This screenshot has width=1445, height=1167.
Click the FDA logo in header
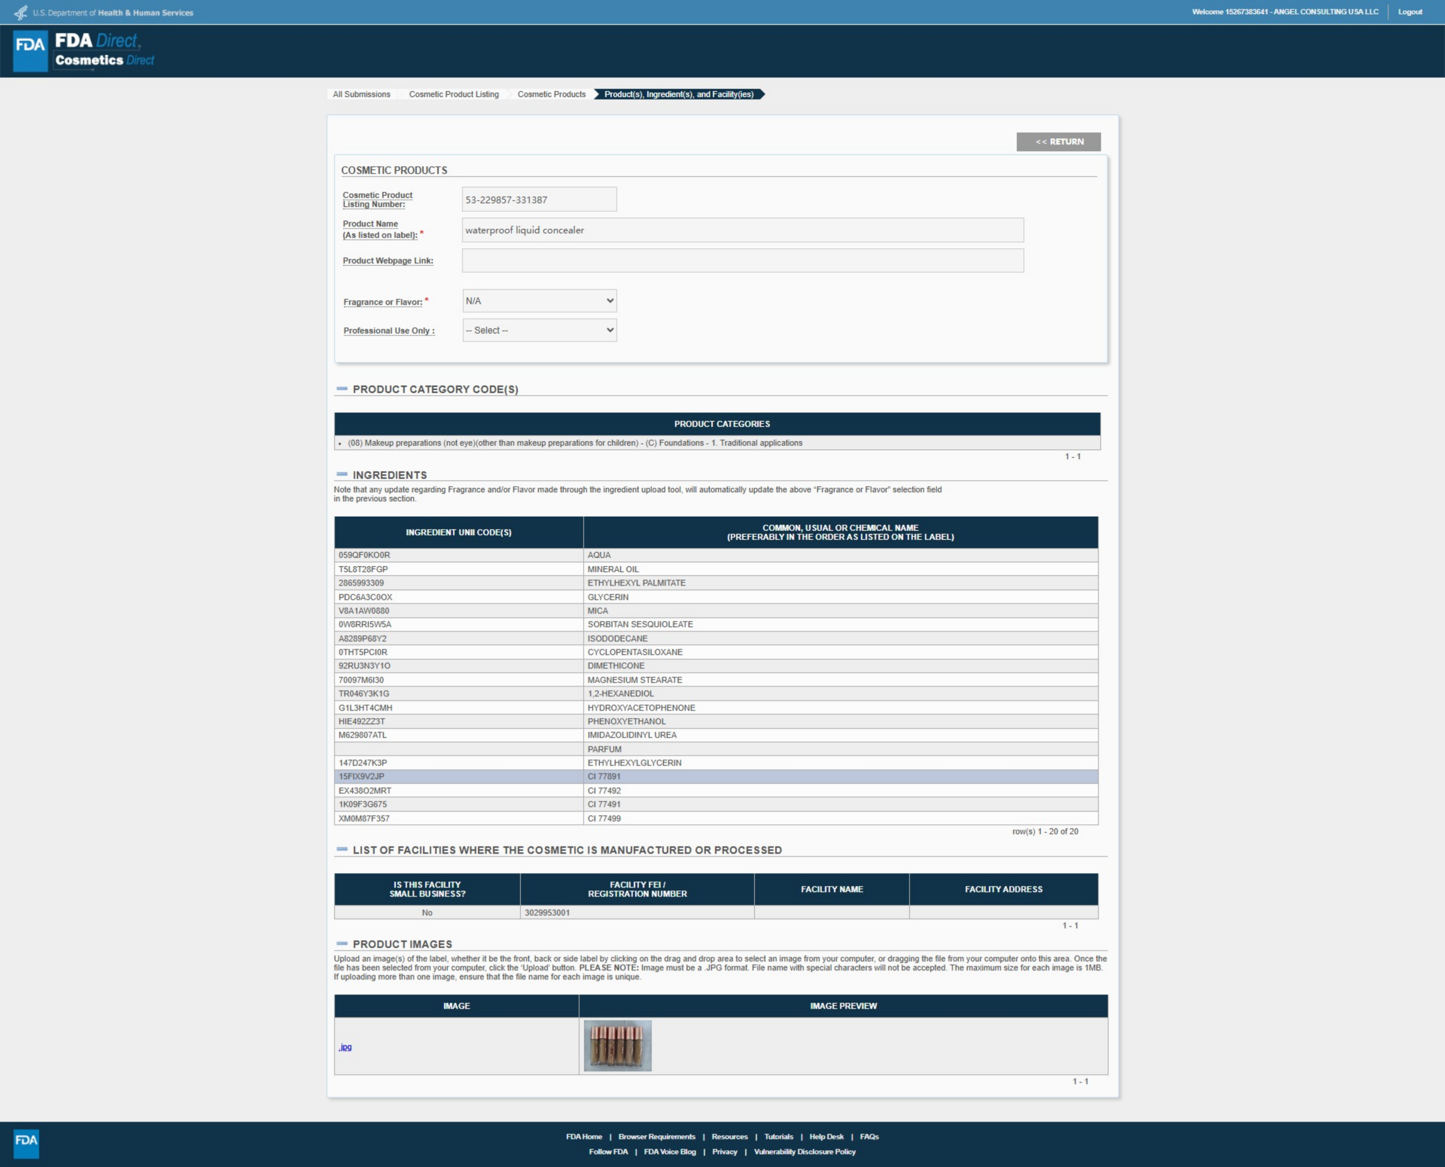tap(30, 50)
